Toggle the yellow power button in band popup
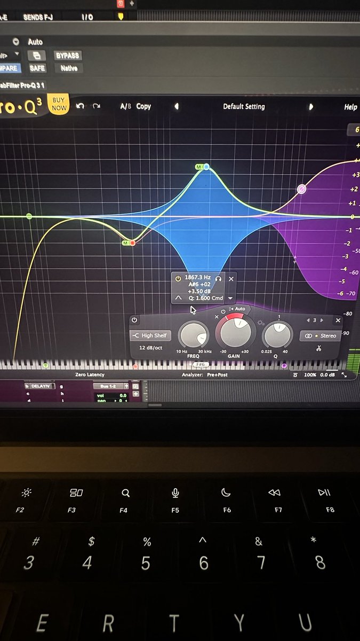This screenshot has height=641, width=360. tap(178, 278)
